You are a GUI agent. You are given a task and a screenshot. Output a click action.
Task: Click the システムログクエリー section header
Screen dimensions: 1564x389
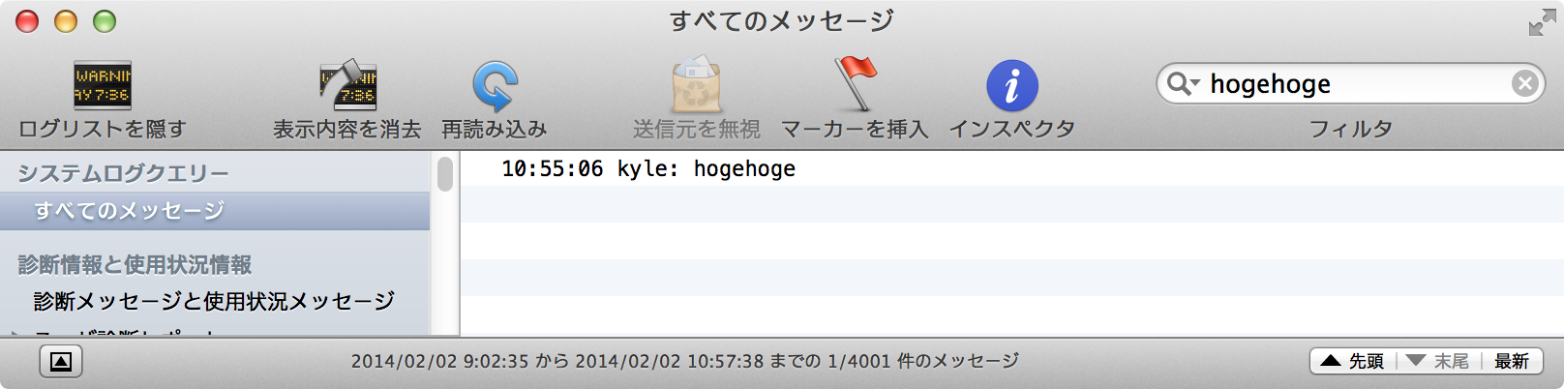coord(123,174)
